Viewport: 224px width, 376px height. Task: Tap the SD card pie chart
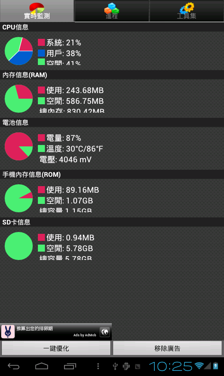pyautogui.click(x=19, y=246)
